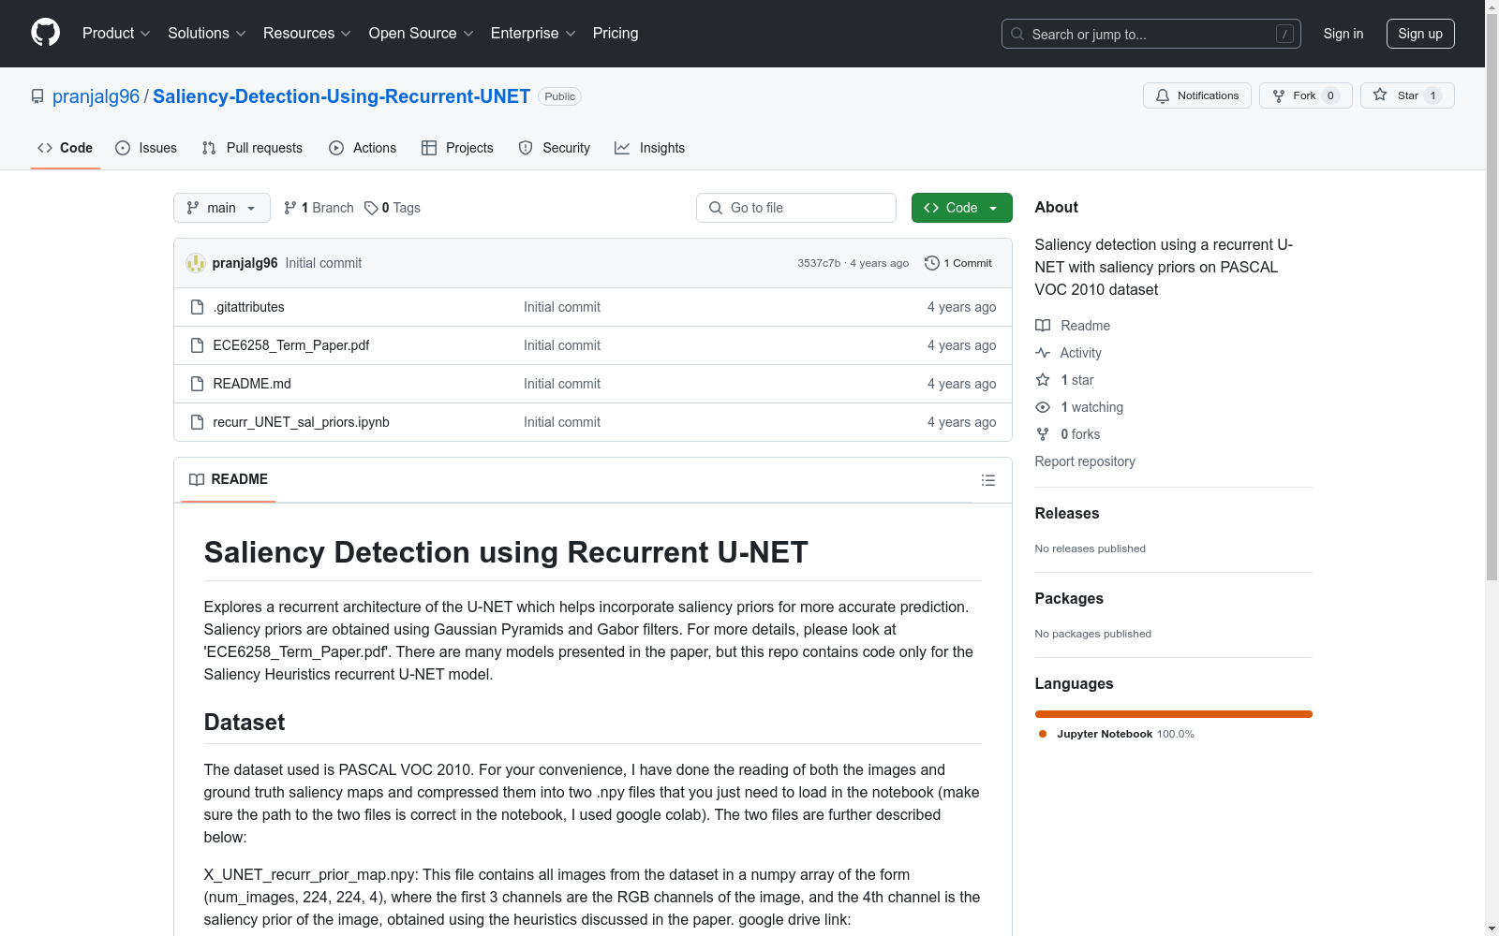1499x936 pixels.
Task: Switch to the Projects tab
Action: coord(457,148)
